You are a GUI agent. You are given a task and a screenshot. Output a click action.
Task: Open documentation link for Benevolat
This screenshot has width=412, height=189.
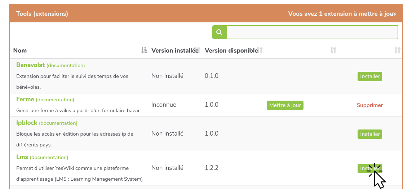[x=66, y=65]
